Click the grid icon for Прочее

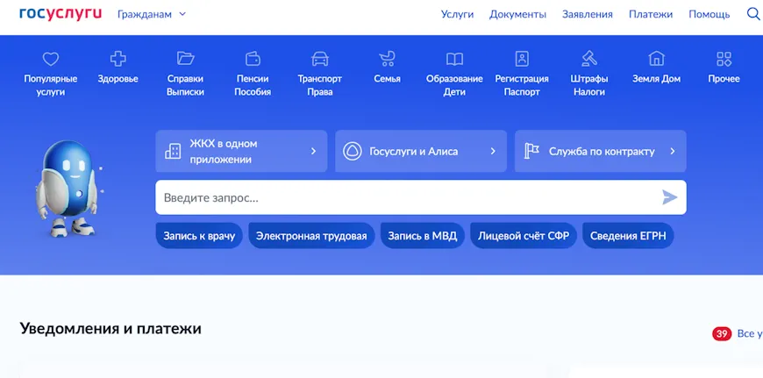pos(724,59)
